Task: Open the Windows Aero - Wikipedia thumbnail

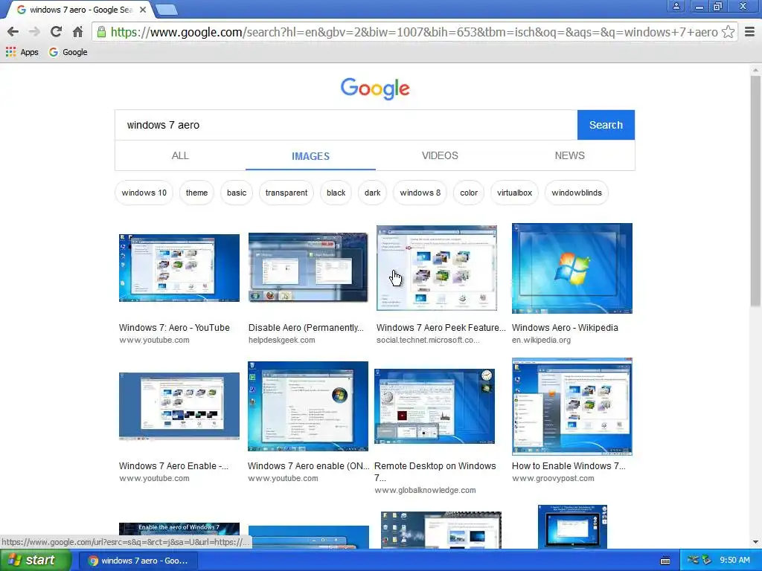Action: point(572,268)
